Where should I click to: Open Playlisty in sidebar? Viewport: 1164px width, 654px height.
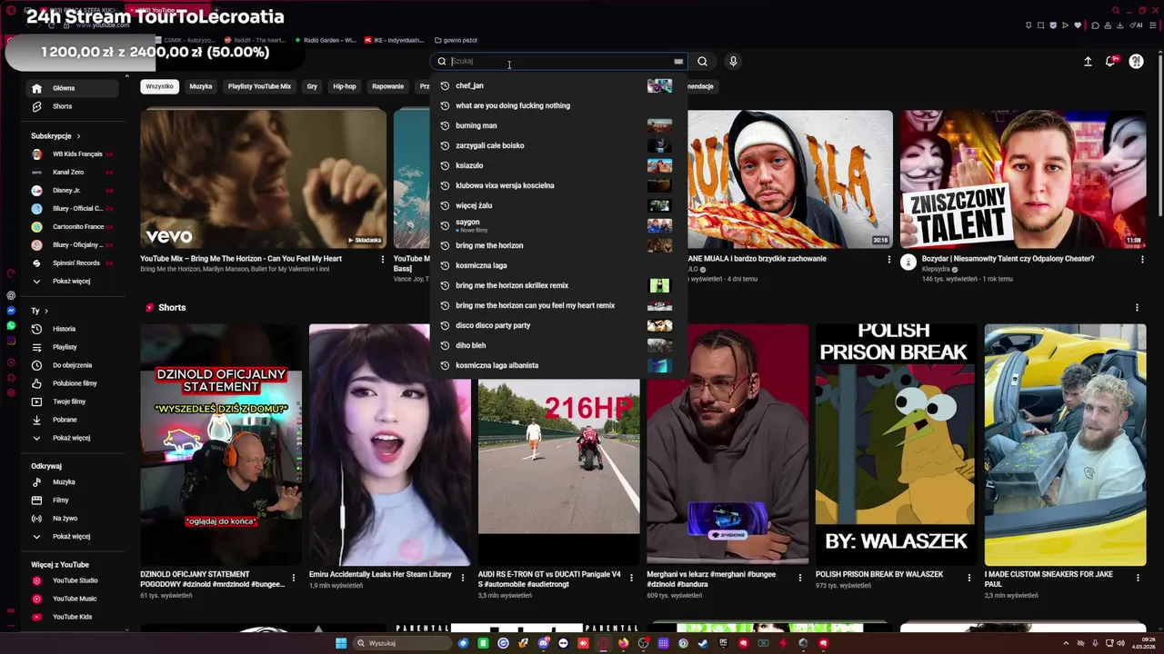point(72,347)
